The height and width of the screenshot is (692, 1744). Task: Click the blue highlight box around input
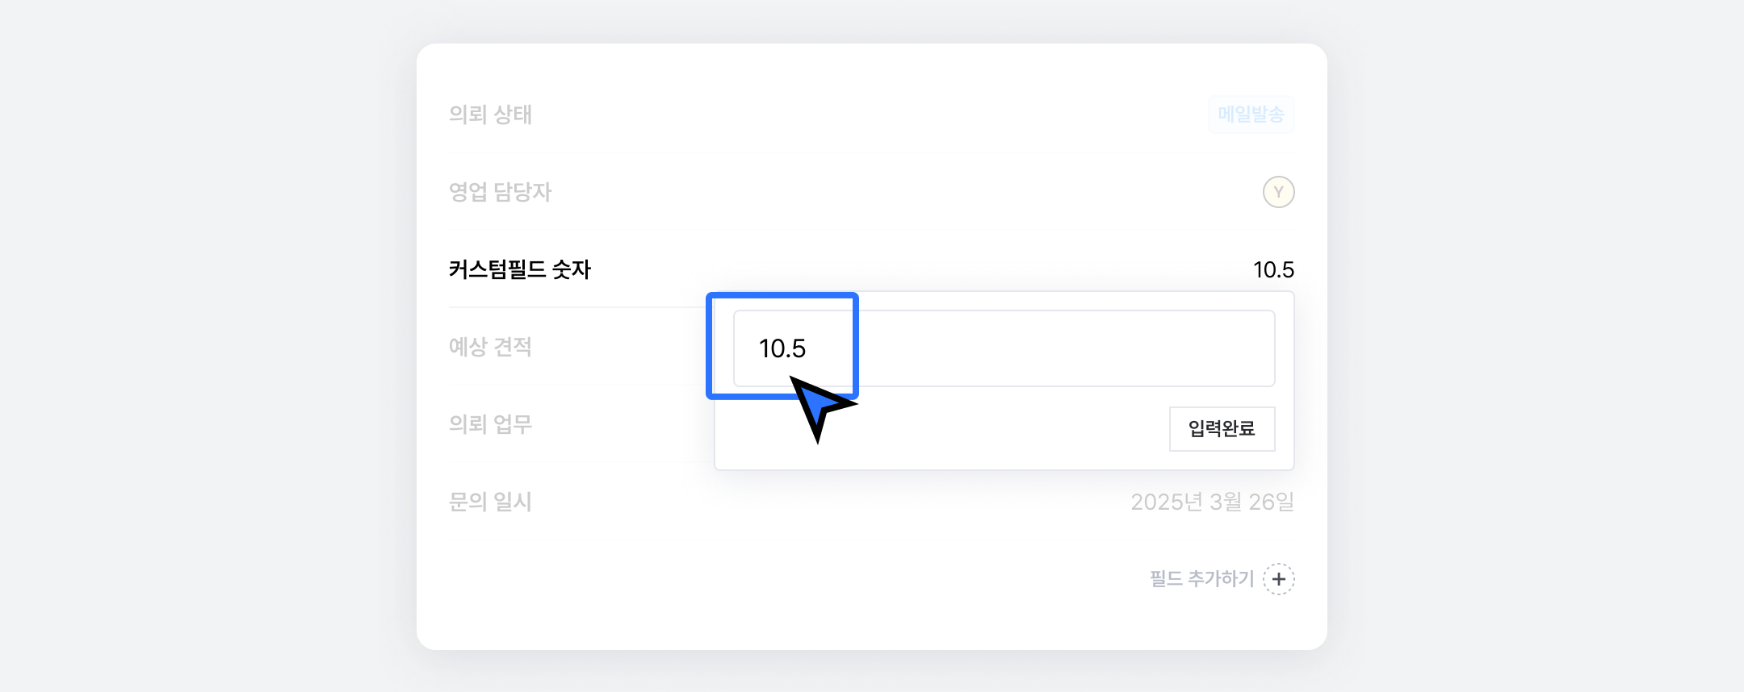[782, 296]
